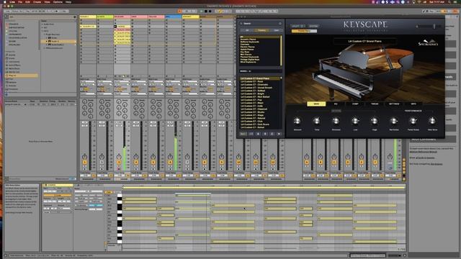Open the Create menu in menu bar
Viewport: 461px width, 259px height.
pyautogui.click(x=37, y=1)
